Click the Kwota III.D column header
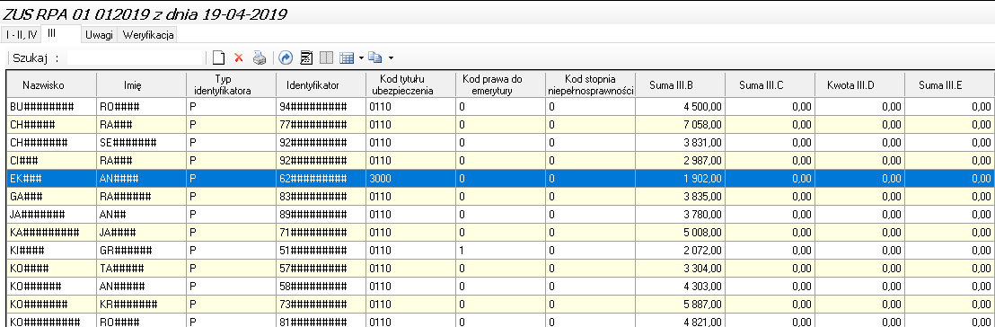 tap(860, 85)
